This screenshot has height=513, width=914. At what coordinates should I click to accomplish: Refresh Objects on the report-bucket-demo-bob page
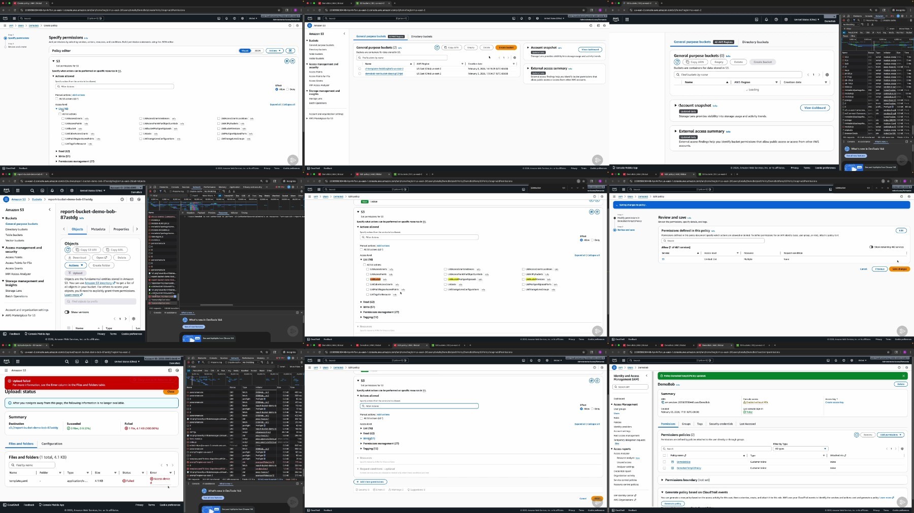68,250
